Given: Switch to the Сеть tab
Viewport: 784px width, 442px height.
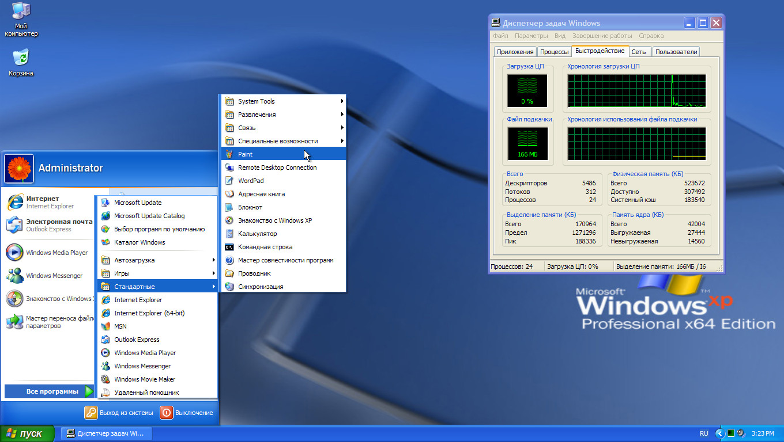Looking at the screenshot, I should click(x=638, y=52).
